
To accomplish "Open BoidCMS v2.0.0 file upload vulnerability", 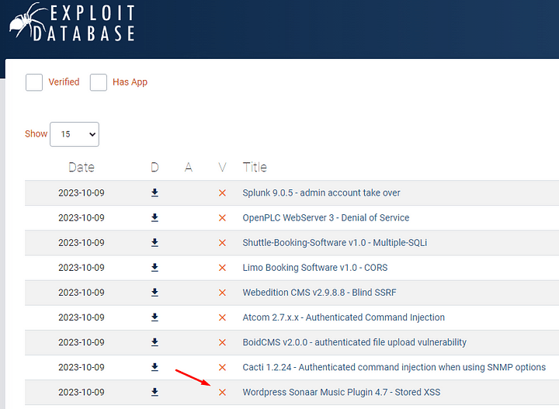I will coord(354,342).
